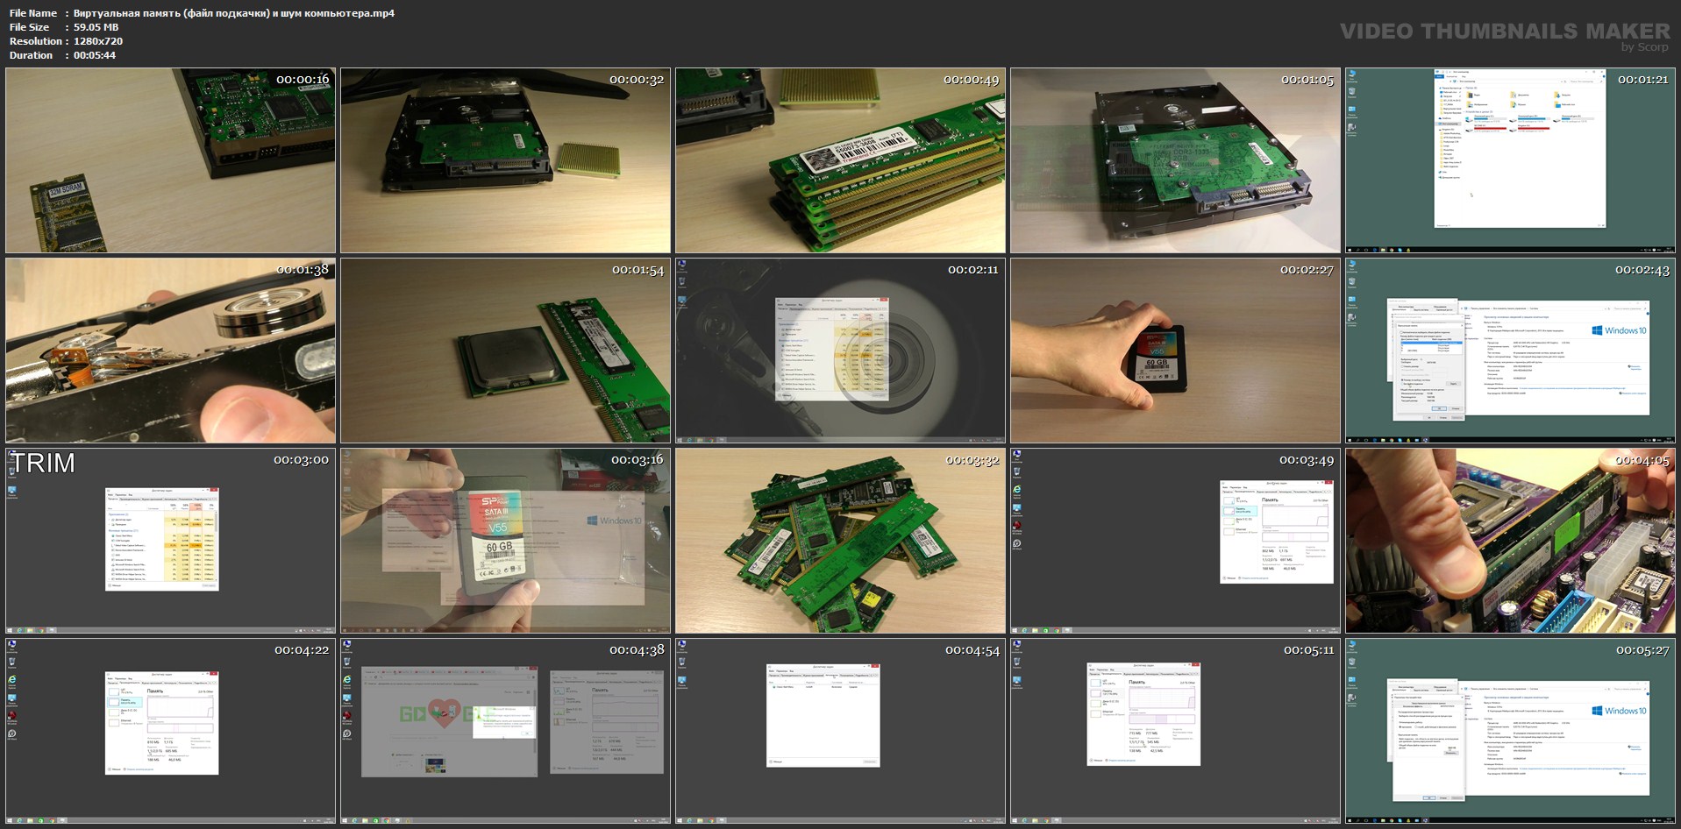Select the hard drive frame at 00:00:32
The image size is (1681, 829).
coord(505,160)
